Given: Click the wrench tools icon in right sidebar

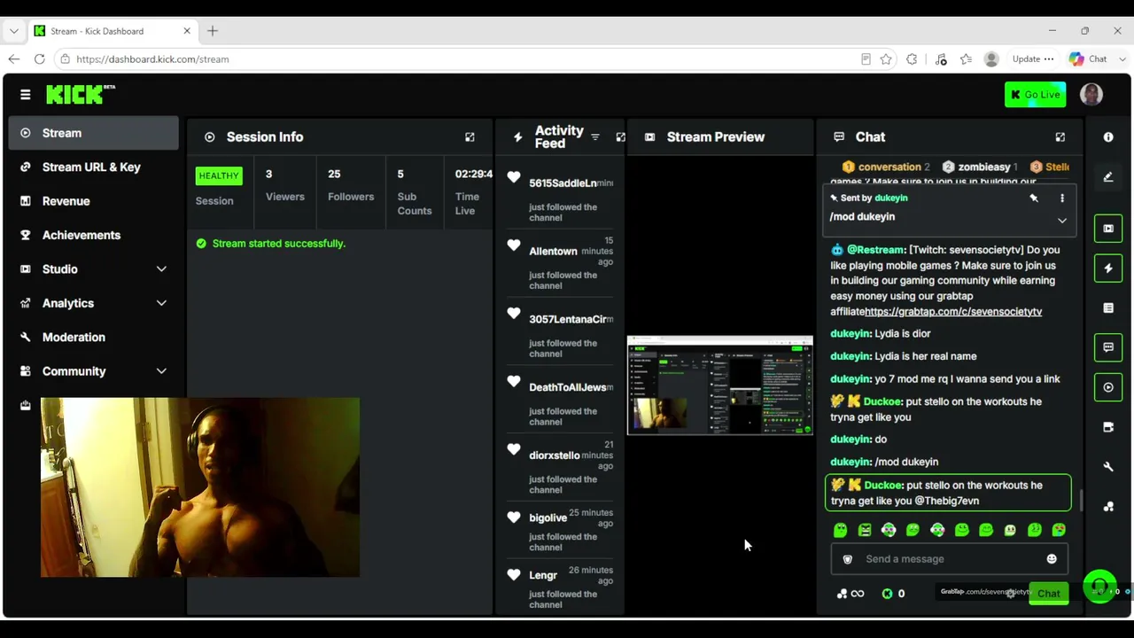Looking at the screenshot, I should [x=1108, y=467].
